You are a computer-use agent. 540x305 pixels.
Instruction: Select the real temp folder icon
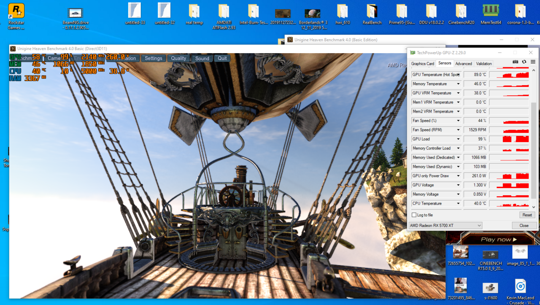pos(194,14)
